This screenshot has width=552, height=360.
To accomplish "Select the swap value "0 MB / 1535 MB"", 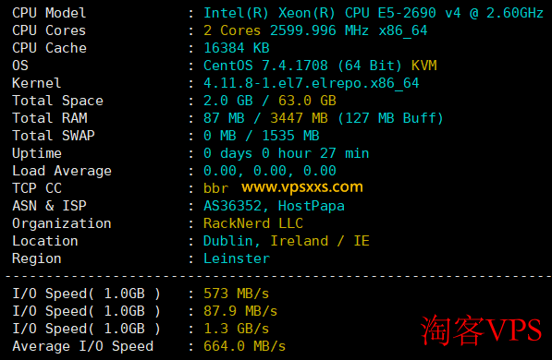I will (262, 136).
